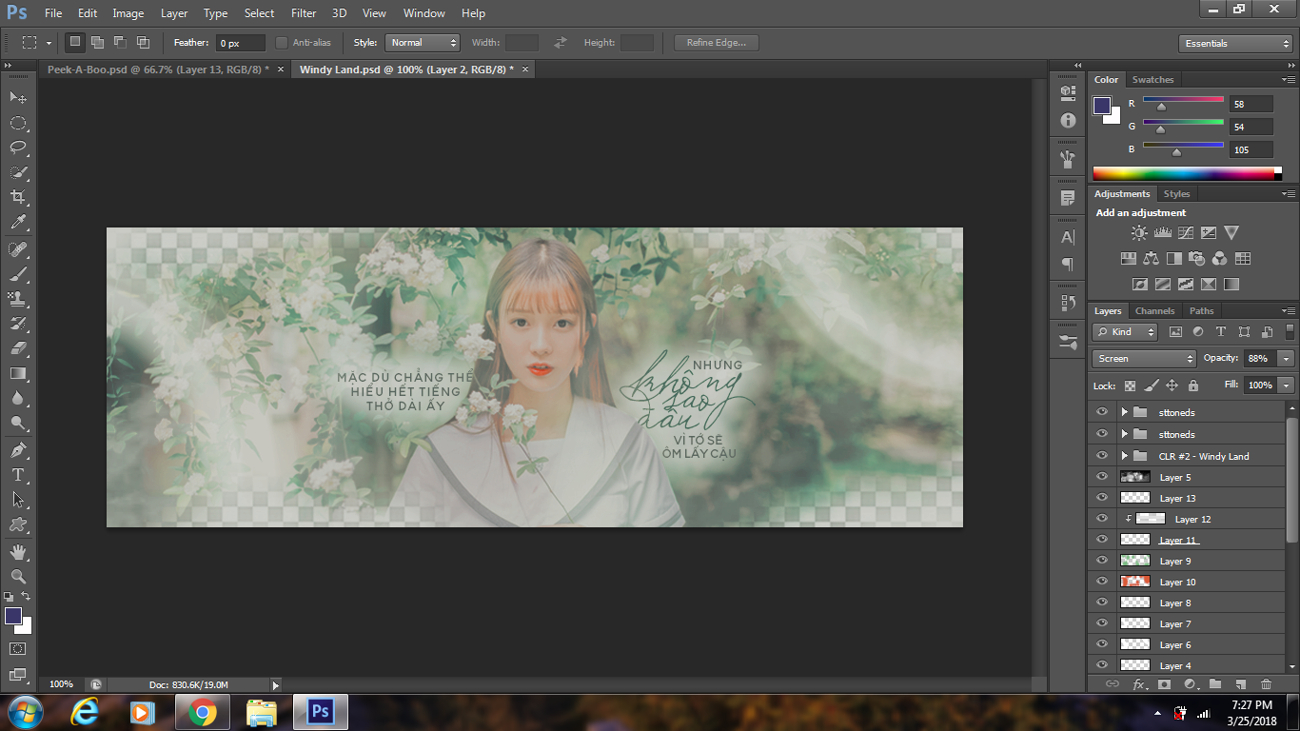
Task: Click the color spectrum ramp
Action: 1183,173
